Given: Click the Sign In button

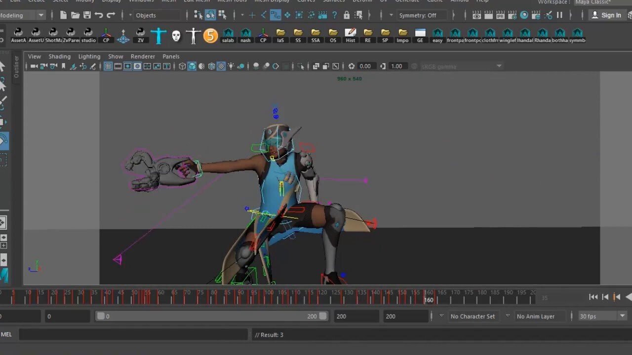Looking at the screenshot, I should (611, 15).
